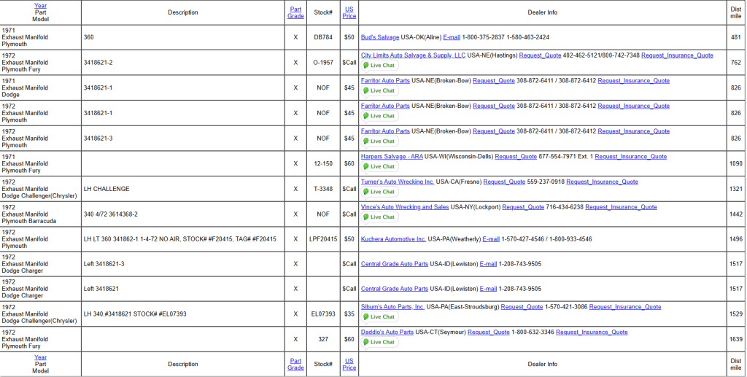
Task: Start Live Chat with Harpers Salvage
Action: click(379, 166)
